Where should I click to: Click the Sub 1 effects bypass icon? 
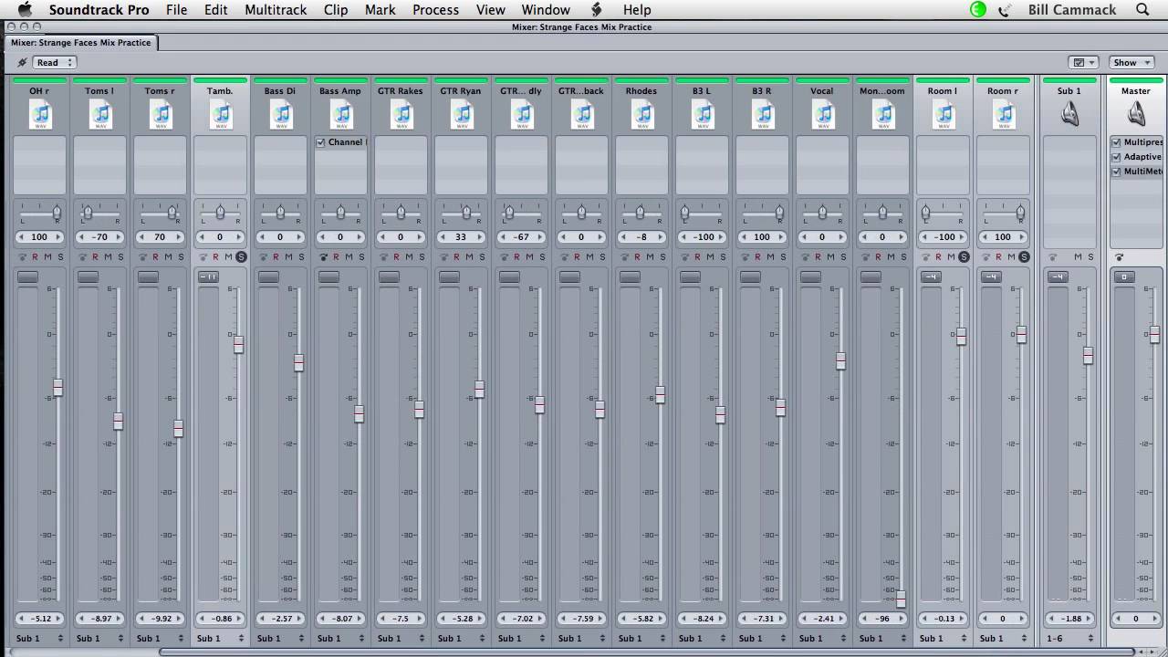click(1053, 257)
